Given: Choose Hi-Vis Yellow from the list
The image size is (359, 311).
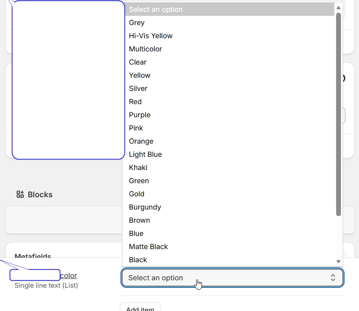Looking at the screenshot, I should point(150,36).
